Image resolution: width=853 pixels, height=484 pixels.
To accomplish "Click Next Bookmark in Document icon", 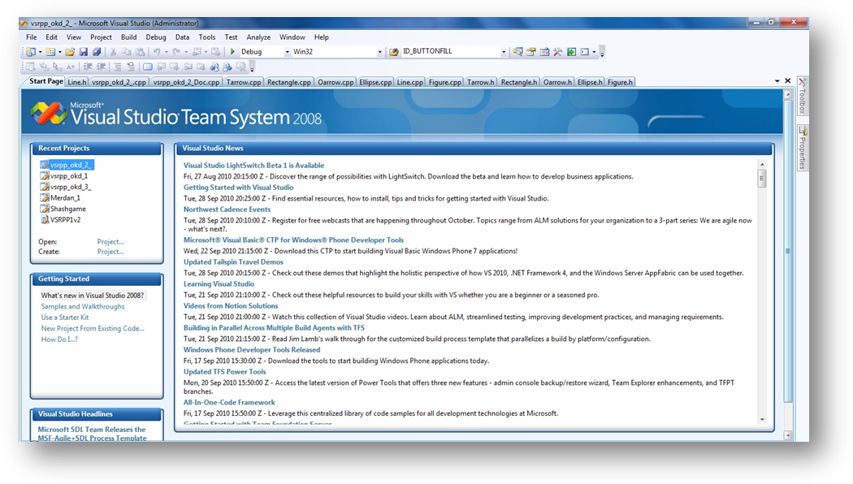I will tap(227, 67).
